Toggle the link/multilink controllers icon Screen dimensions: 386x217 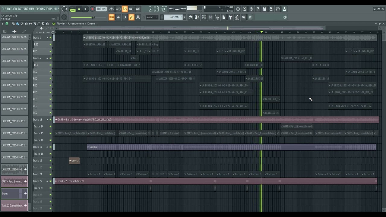click(x=131, y=17)
